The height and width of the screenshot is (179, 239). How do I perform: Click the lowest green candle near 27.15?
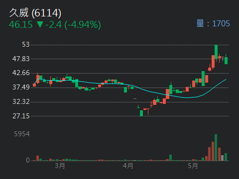[141, 113]
